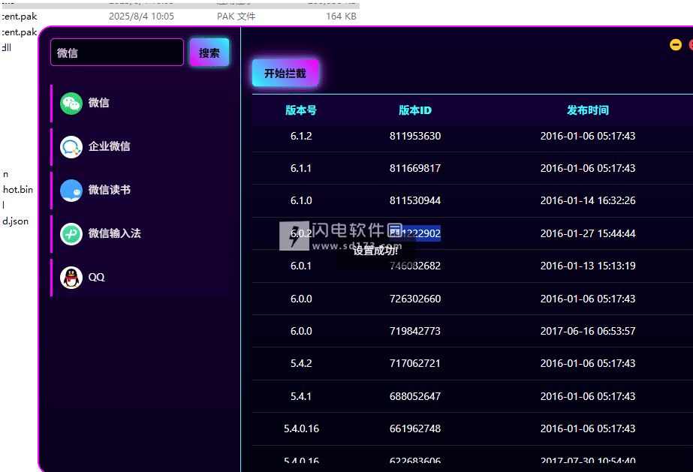Focus the search field containing 微信
Image resolution: width=693 pixels, height=472 pixels.
pos(117,52)
